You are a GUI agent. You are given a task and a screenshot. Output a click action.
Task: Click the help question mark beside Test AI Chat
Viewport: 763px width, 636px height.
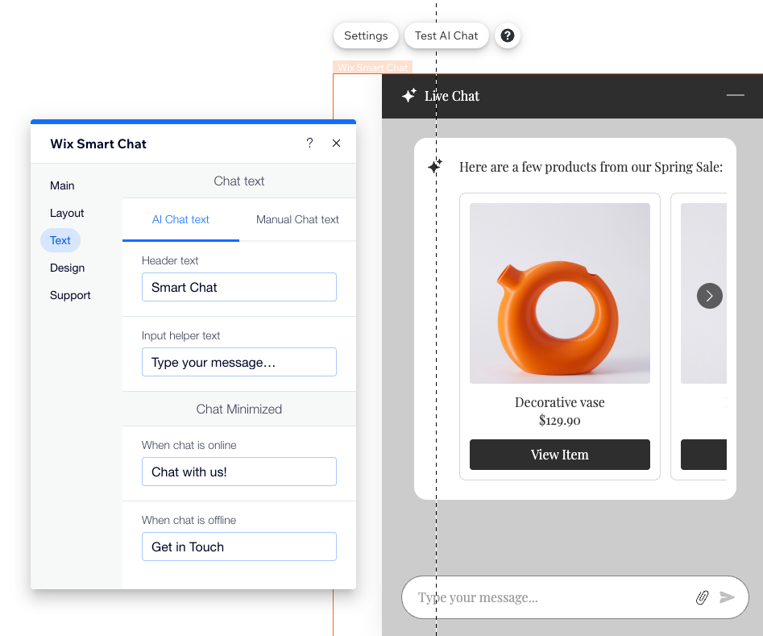[508, 35]
